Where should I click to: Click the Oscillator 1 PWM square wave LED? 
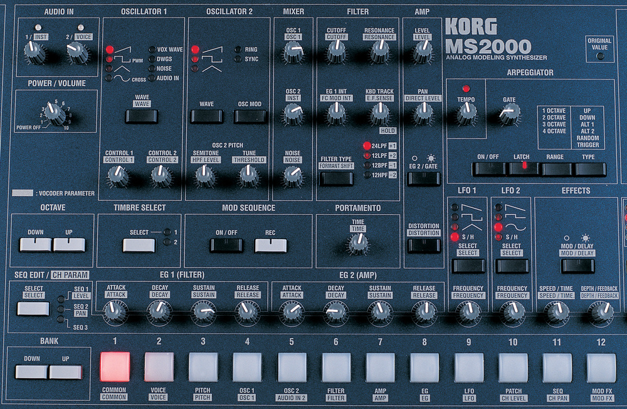click(109, 59)
